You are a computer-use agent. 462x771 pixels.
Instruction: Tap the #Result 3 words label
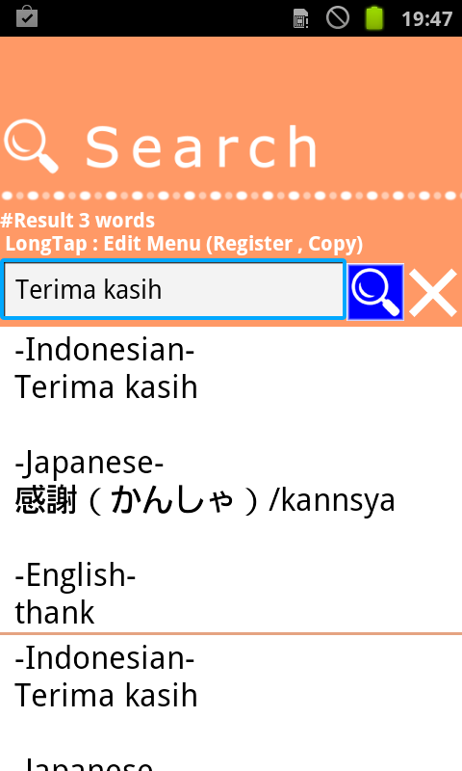(x=78, y=221)
